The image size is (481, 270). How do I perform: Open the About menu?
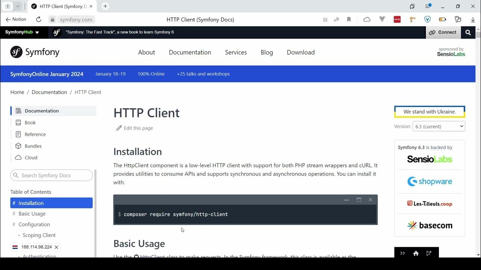(x=147, y=52)
